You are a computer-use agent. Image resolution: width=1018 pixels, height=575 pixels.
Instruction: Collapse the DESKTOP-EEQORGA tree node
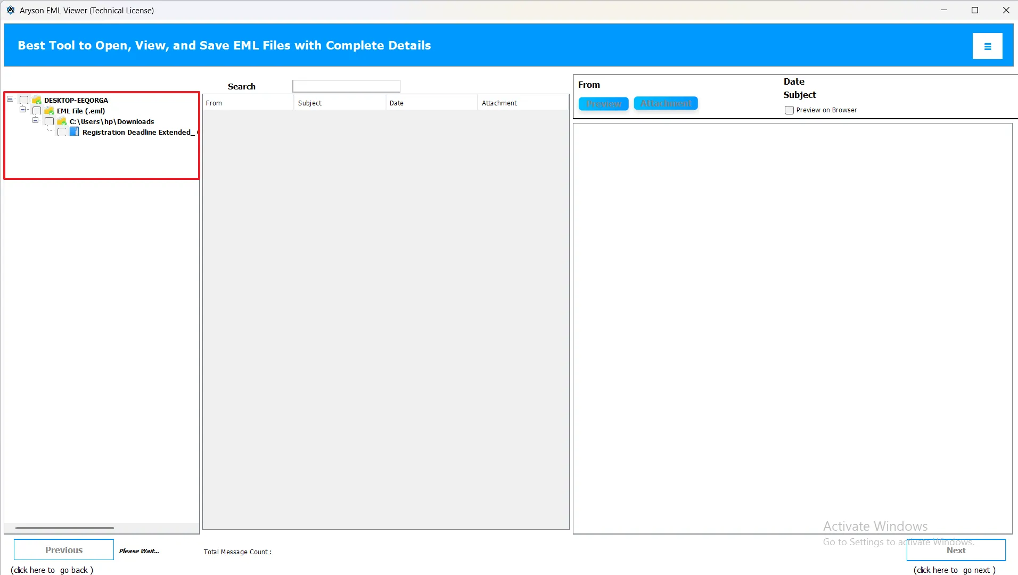[10, 99]
